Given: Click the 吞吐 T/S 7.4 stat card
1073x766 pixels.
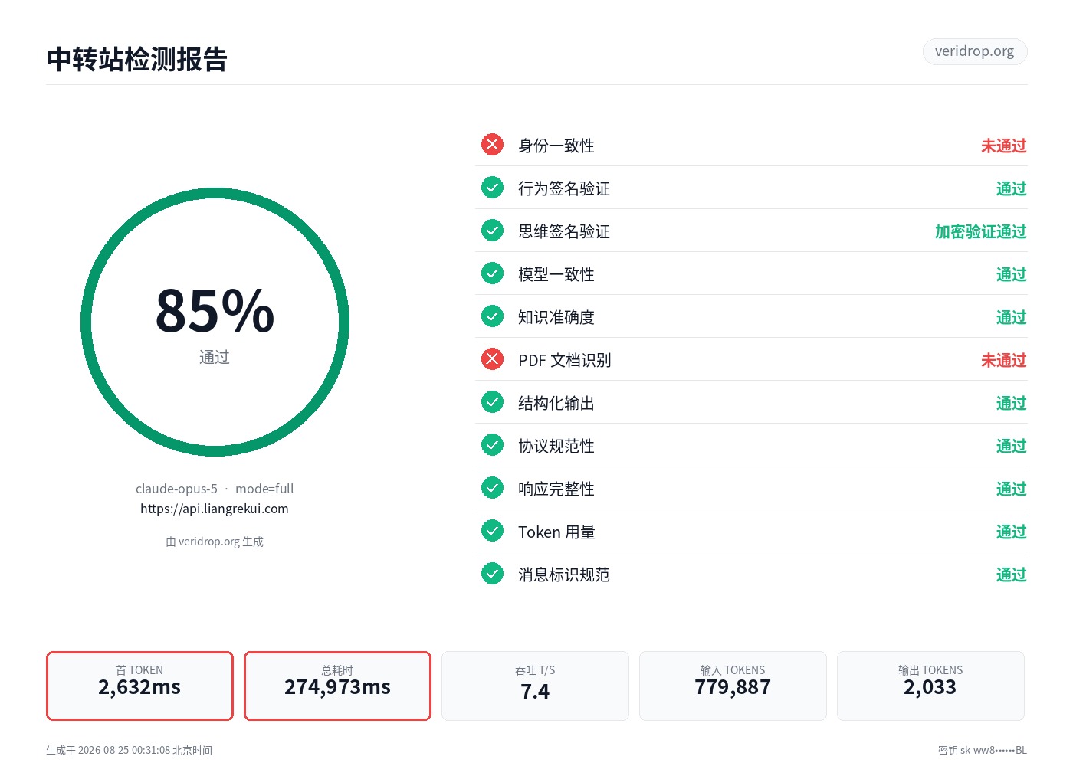Looking at the screenshot, I should (x=535, y=686).
